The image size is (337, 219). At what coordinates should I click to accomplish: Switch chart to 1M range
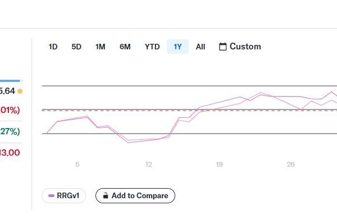(100, 47)
